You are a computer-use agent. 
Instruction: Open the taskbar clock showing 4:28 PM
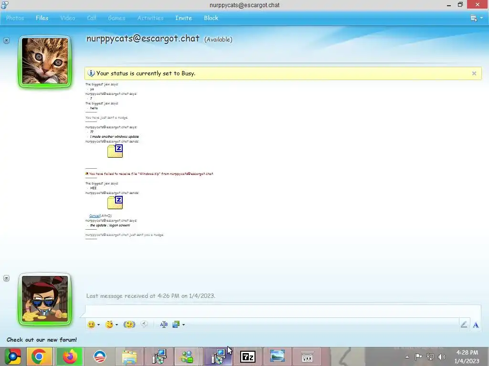tap(467, 356)
